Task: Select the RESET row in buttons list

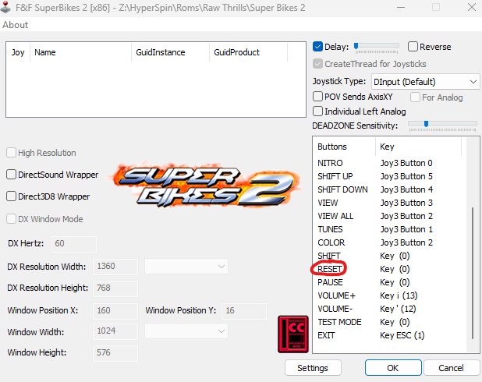Action: pos(329,269)
